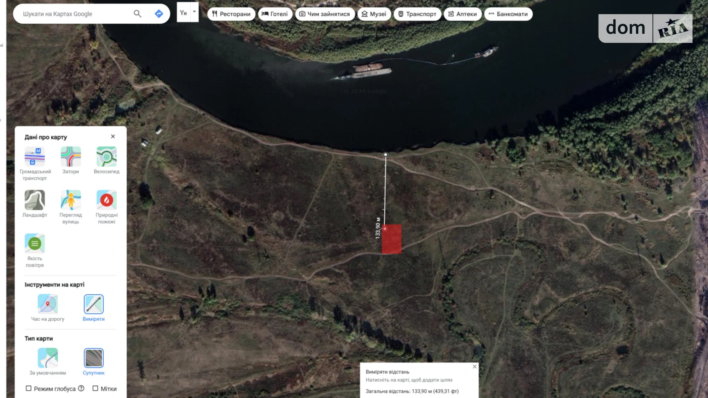The width and height of the screenshot is (708, 398).
Task: Filter map by Ресторани
Action: [x=231, y=14]
